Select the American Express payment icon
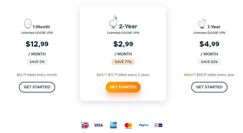 pos(113,125)
